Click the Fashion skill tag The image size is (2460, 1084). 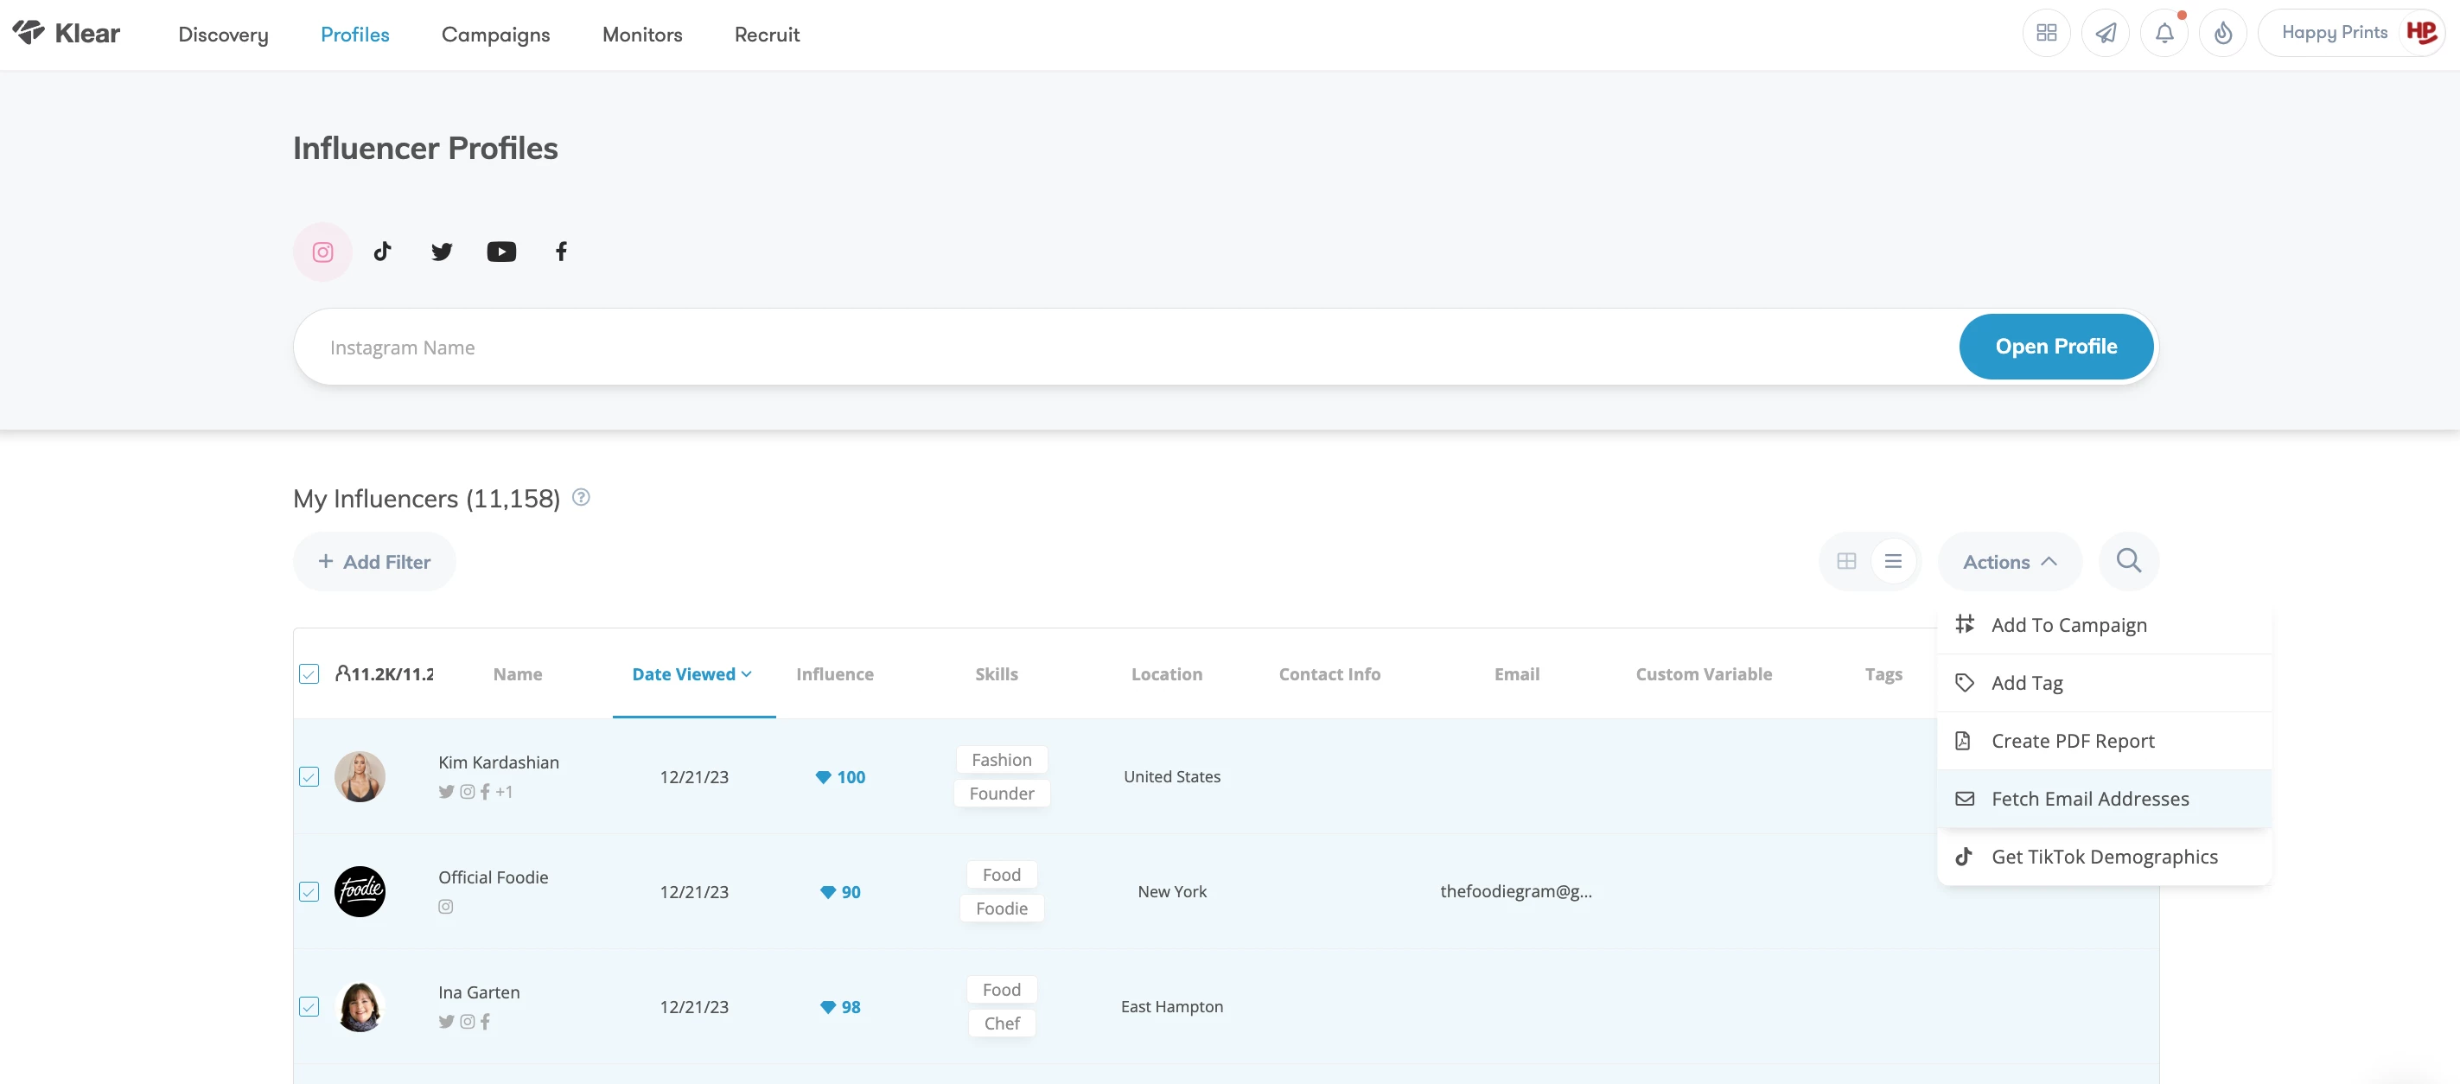pos(1002,760)
